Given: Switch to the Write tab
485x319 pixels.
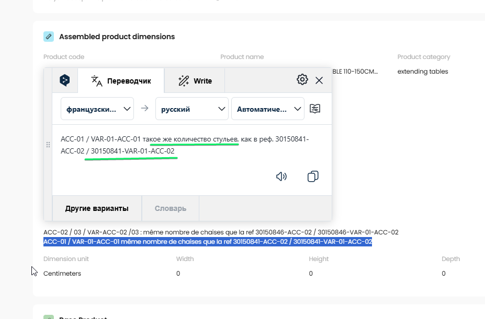Looking at the screenshot, I should click(x=195, y=81).
